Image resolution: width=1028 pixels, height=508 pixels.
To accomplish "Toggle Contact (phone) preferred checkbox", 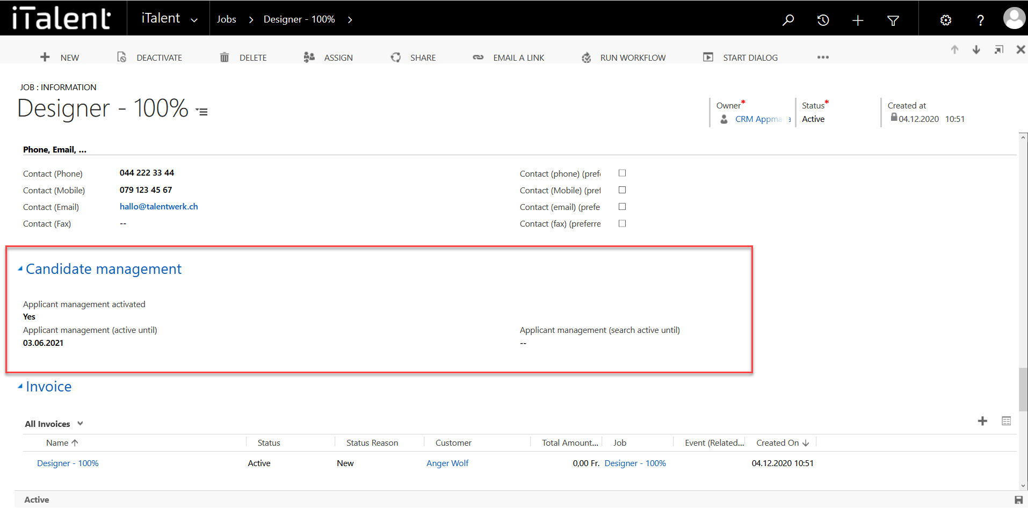I will (x=622, y=173).
